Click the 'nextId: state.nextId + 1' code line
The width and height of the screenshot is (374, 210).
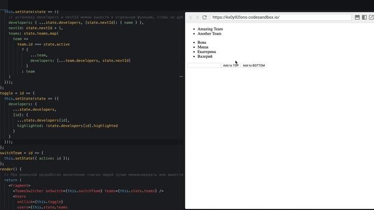[36, 28]
